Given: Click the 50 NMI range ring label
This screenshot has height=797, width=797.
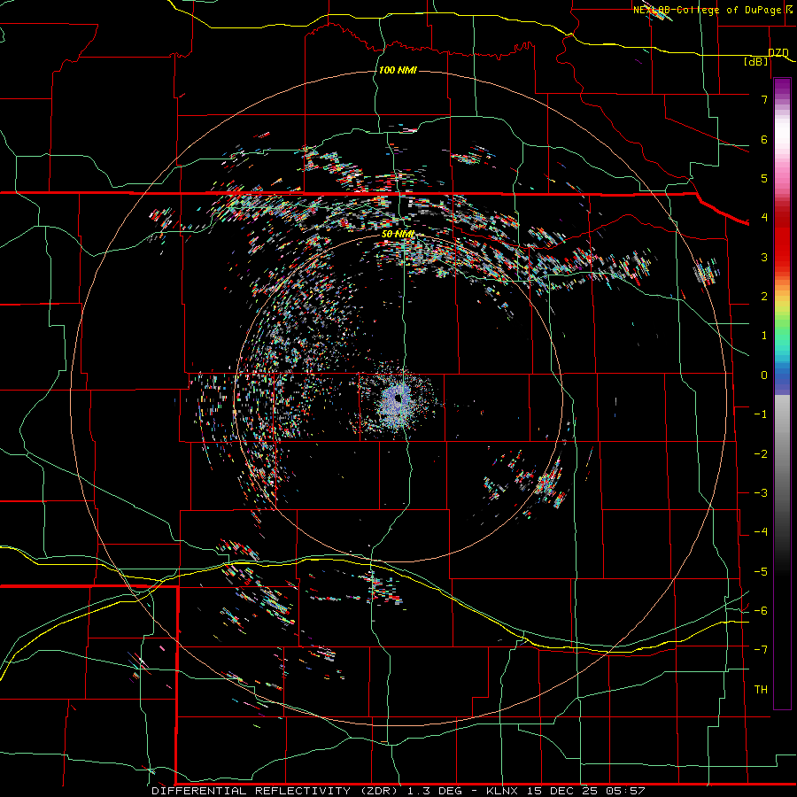Looking at the screenshot, I should pyautogui.click(x=398, y=234).
